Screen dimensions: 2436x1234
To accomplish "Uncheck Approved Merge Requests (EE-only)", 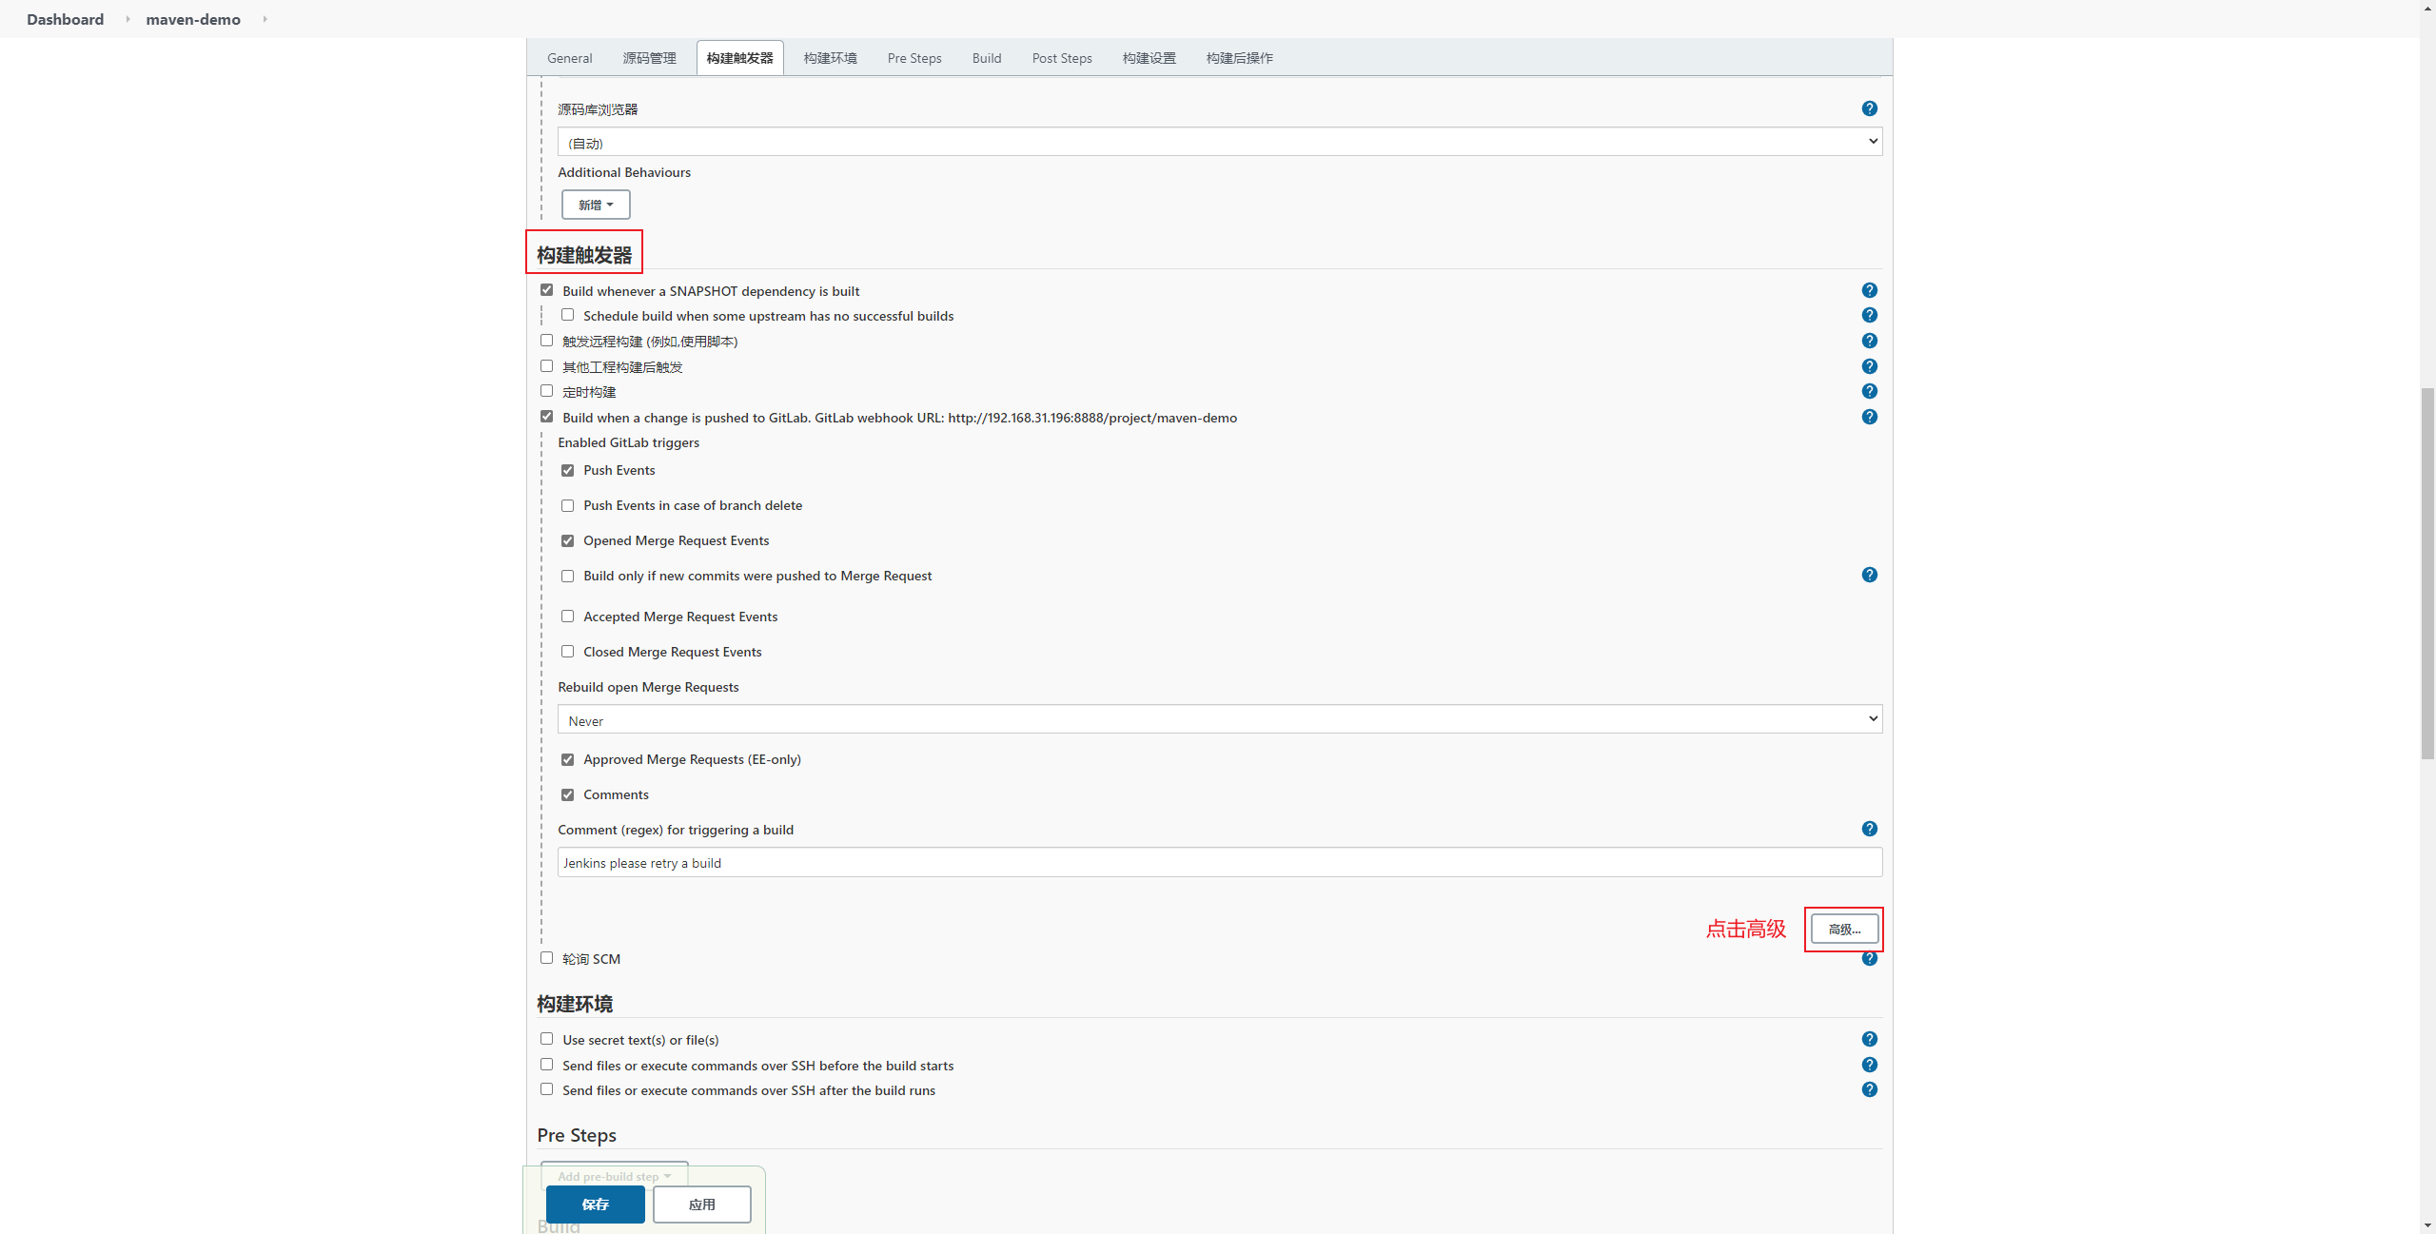I will point(567,759).
